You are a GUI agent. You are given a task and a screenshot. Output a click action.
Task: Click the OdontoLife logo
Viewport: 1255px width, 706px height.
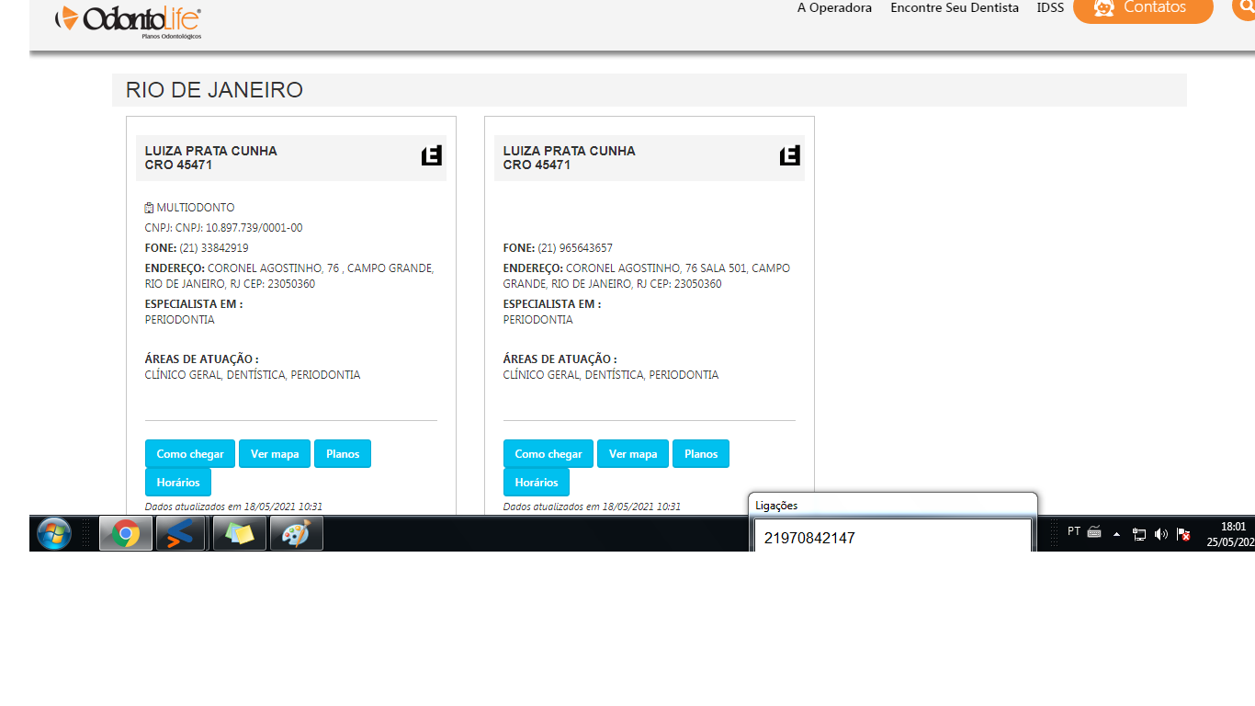tap(128, 21)
